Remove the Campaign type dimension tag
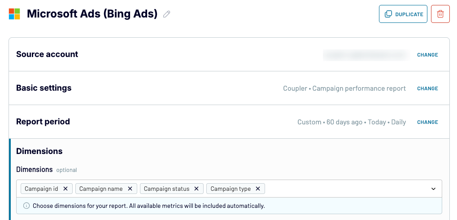This screenshot has height=220, width=457. coord(257,189)
